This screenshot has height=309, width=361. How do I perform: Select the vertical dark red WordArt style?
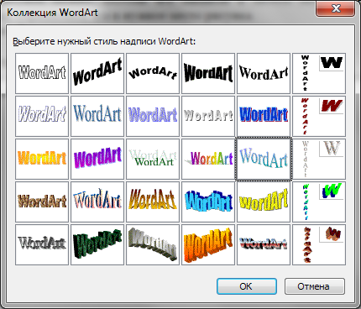pyautogui.click(x=319, y=116)
